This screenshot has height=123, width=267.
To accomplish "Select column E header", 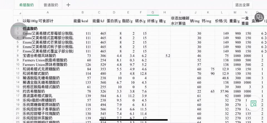I will [128, 13].
